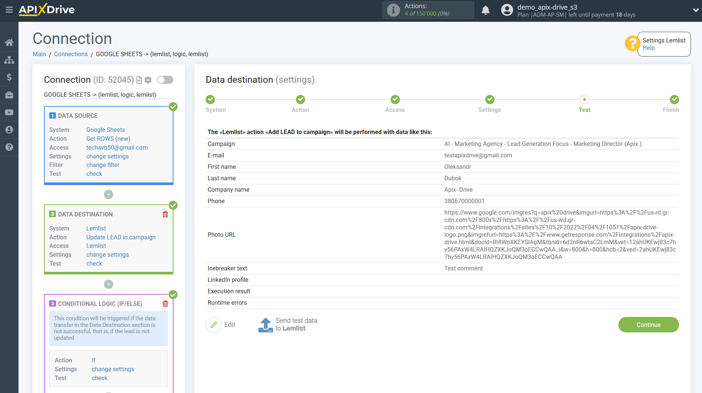The width and height of the screenshot is (702, 393).
Task: Open connection settings gear icon
Action: [x=148, y=80]
